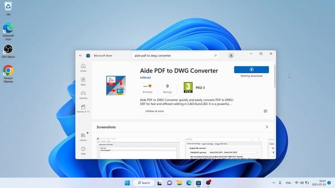Open the Windows Start menu

coord(127,183)
